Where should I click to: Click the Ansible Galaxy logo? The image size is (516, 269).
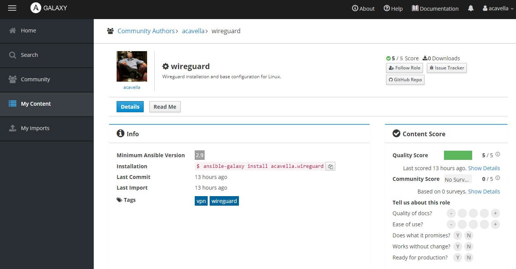point(49,8)
